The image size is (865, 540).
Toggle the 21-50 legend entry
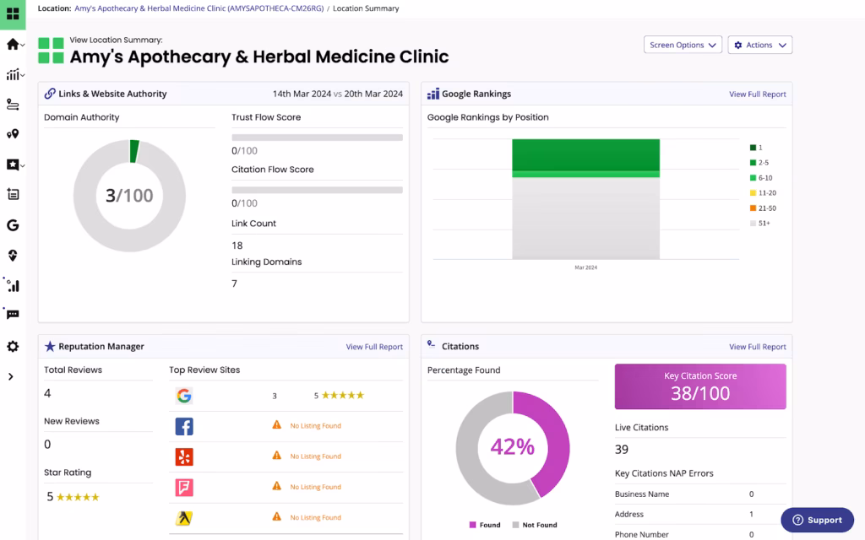pos(763,208)
